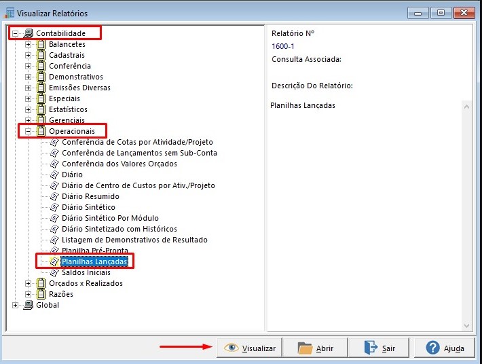Click report icon beside Diário Sintético Por Módulo
This screenshot has width=482, height=364.
[54, 218]
